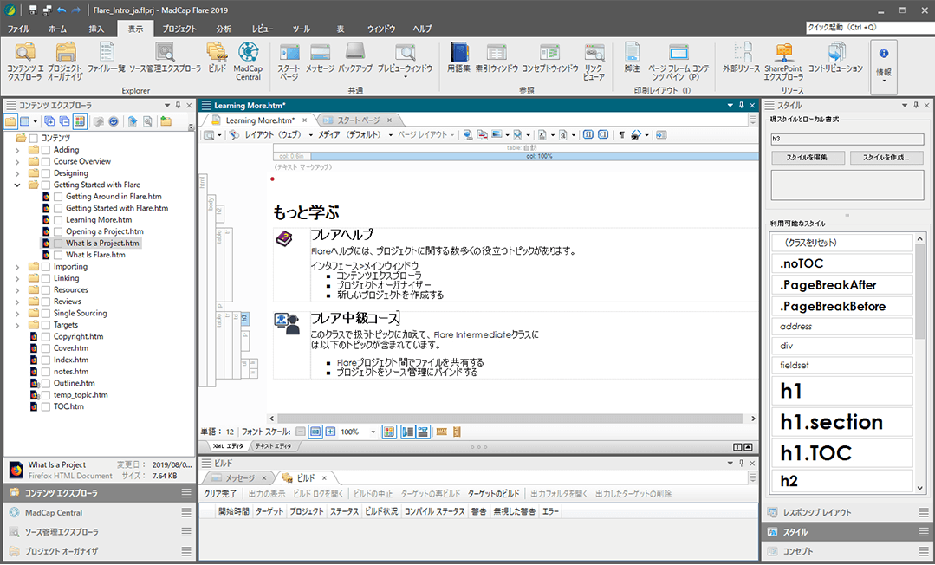Open the Information ribbon button dropdown arrow
The width and height of the screenshot is (935, 565).
tap(884, 80)
